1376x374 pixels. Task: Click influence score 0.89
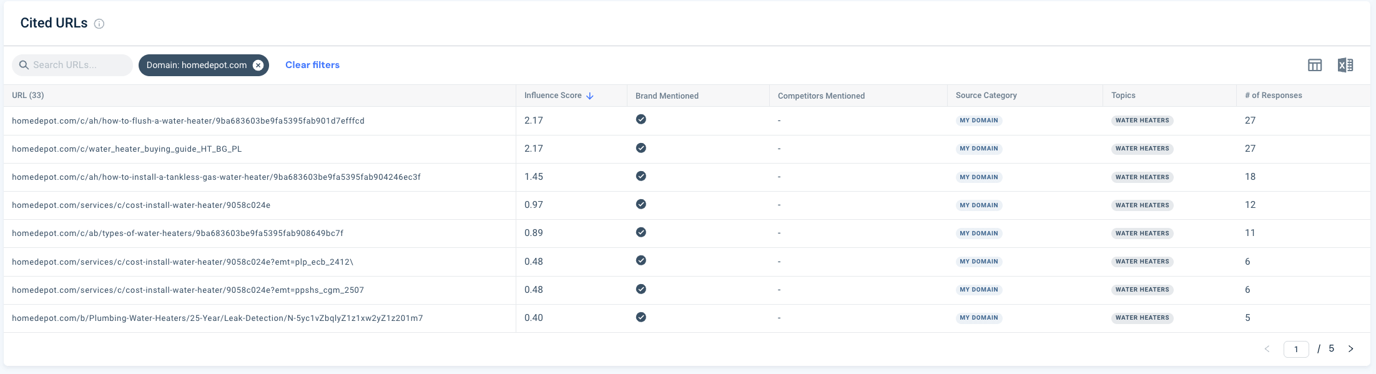tap(534, 233)
